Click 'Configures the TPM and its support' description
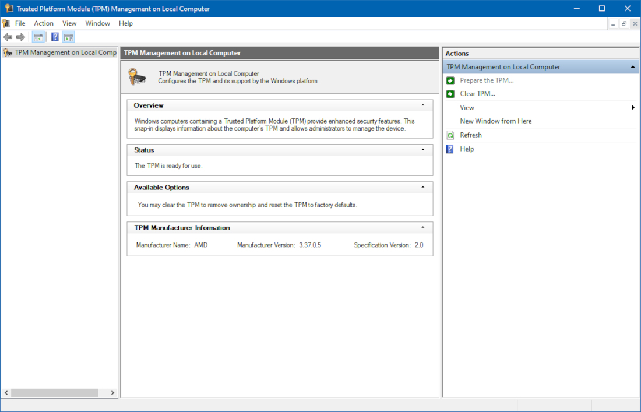This screenshot has height=412, width=641. point(238,81)
